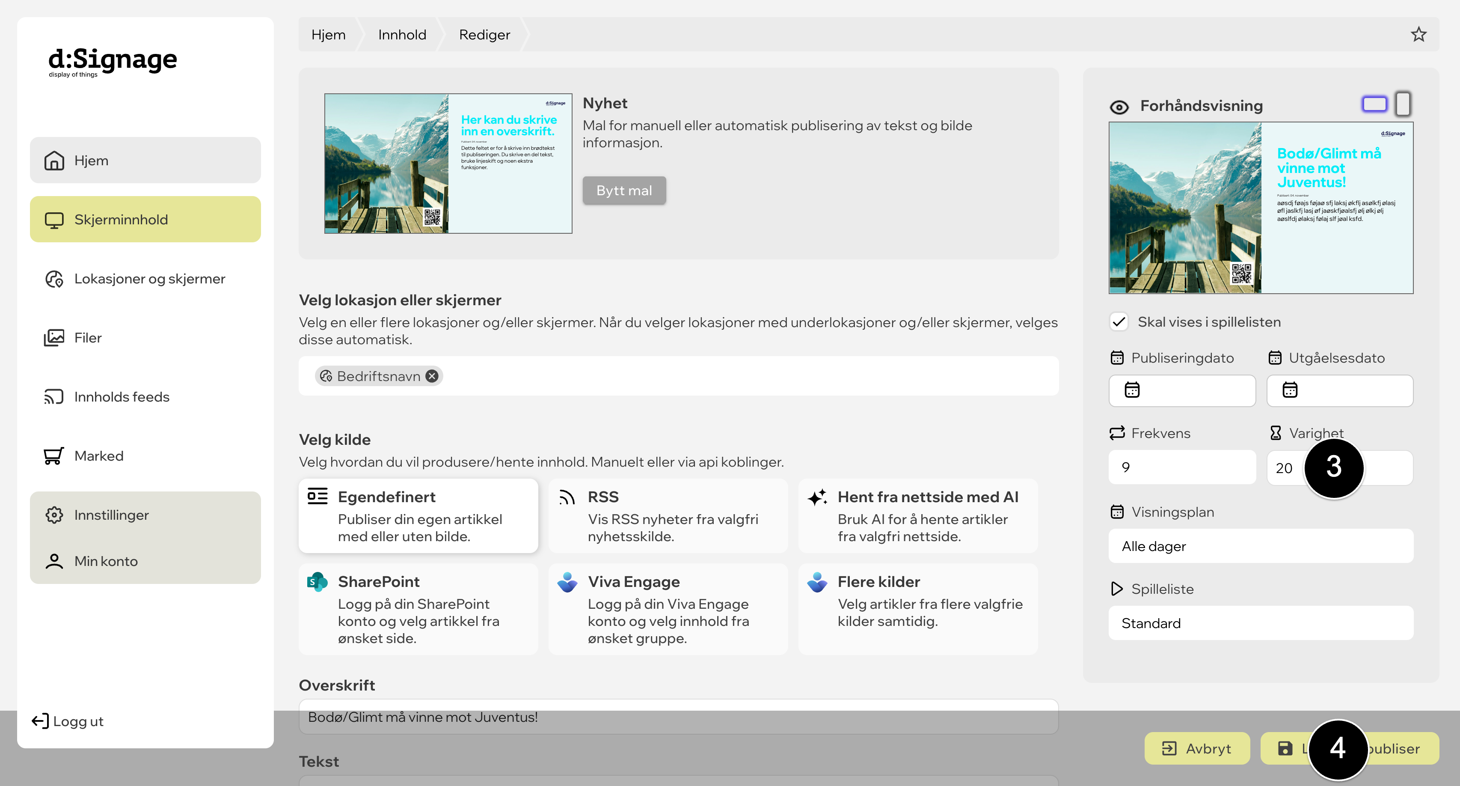Click the Marked shopping cart icon
1460x786 pixels.
click(x=54, y=456)
